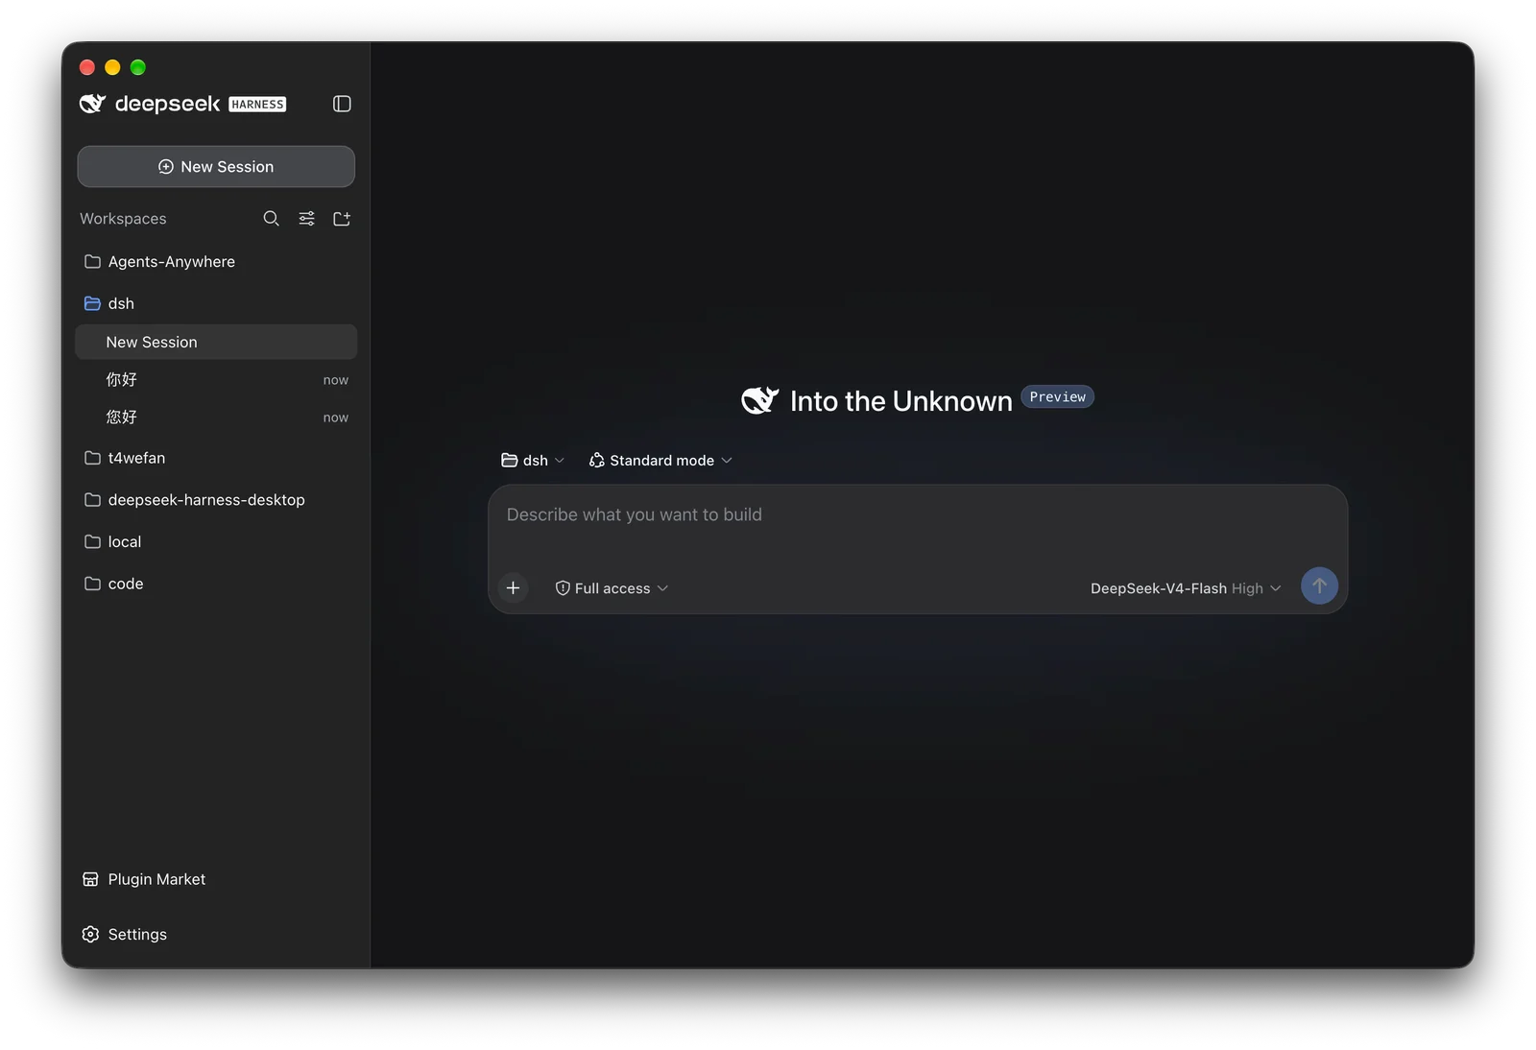The image size is (1536, 1050).
Task: Click the Settings gear icon
Action: 90,934
